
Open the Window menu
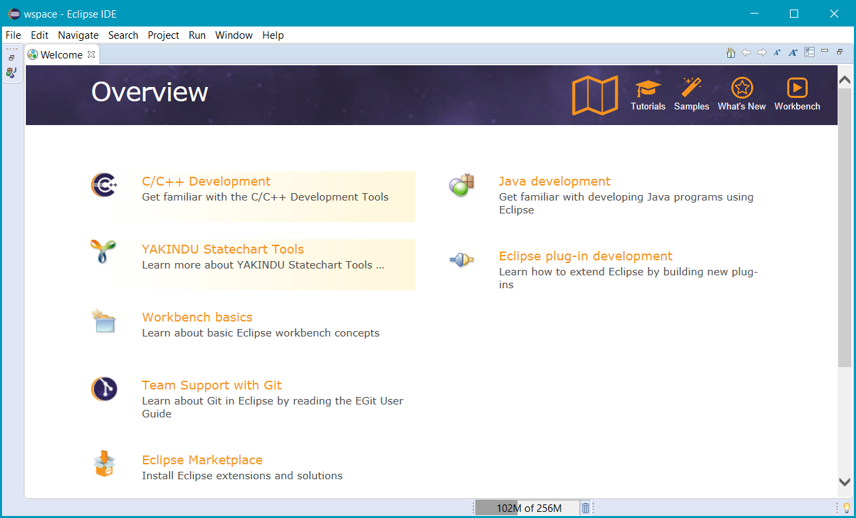(234, 35)
